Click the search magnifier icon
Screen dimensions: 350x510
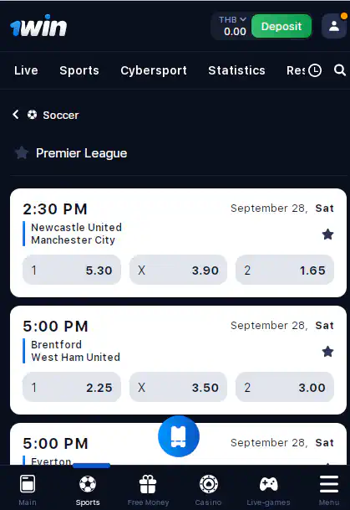coord(340,70)
